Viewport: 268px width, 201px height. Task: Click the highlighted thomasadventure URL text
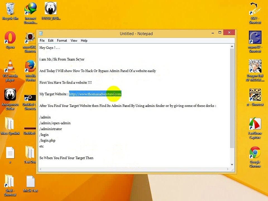point(95,94)
